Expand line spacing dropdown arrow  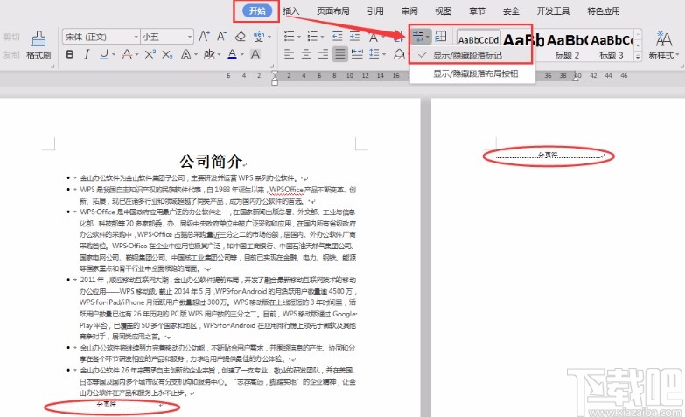pyautogui.click(x=384, y=54)
